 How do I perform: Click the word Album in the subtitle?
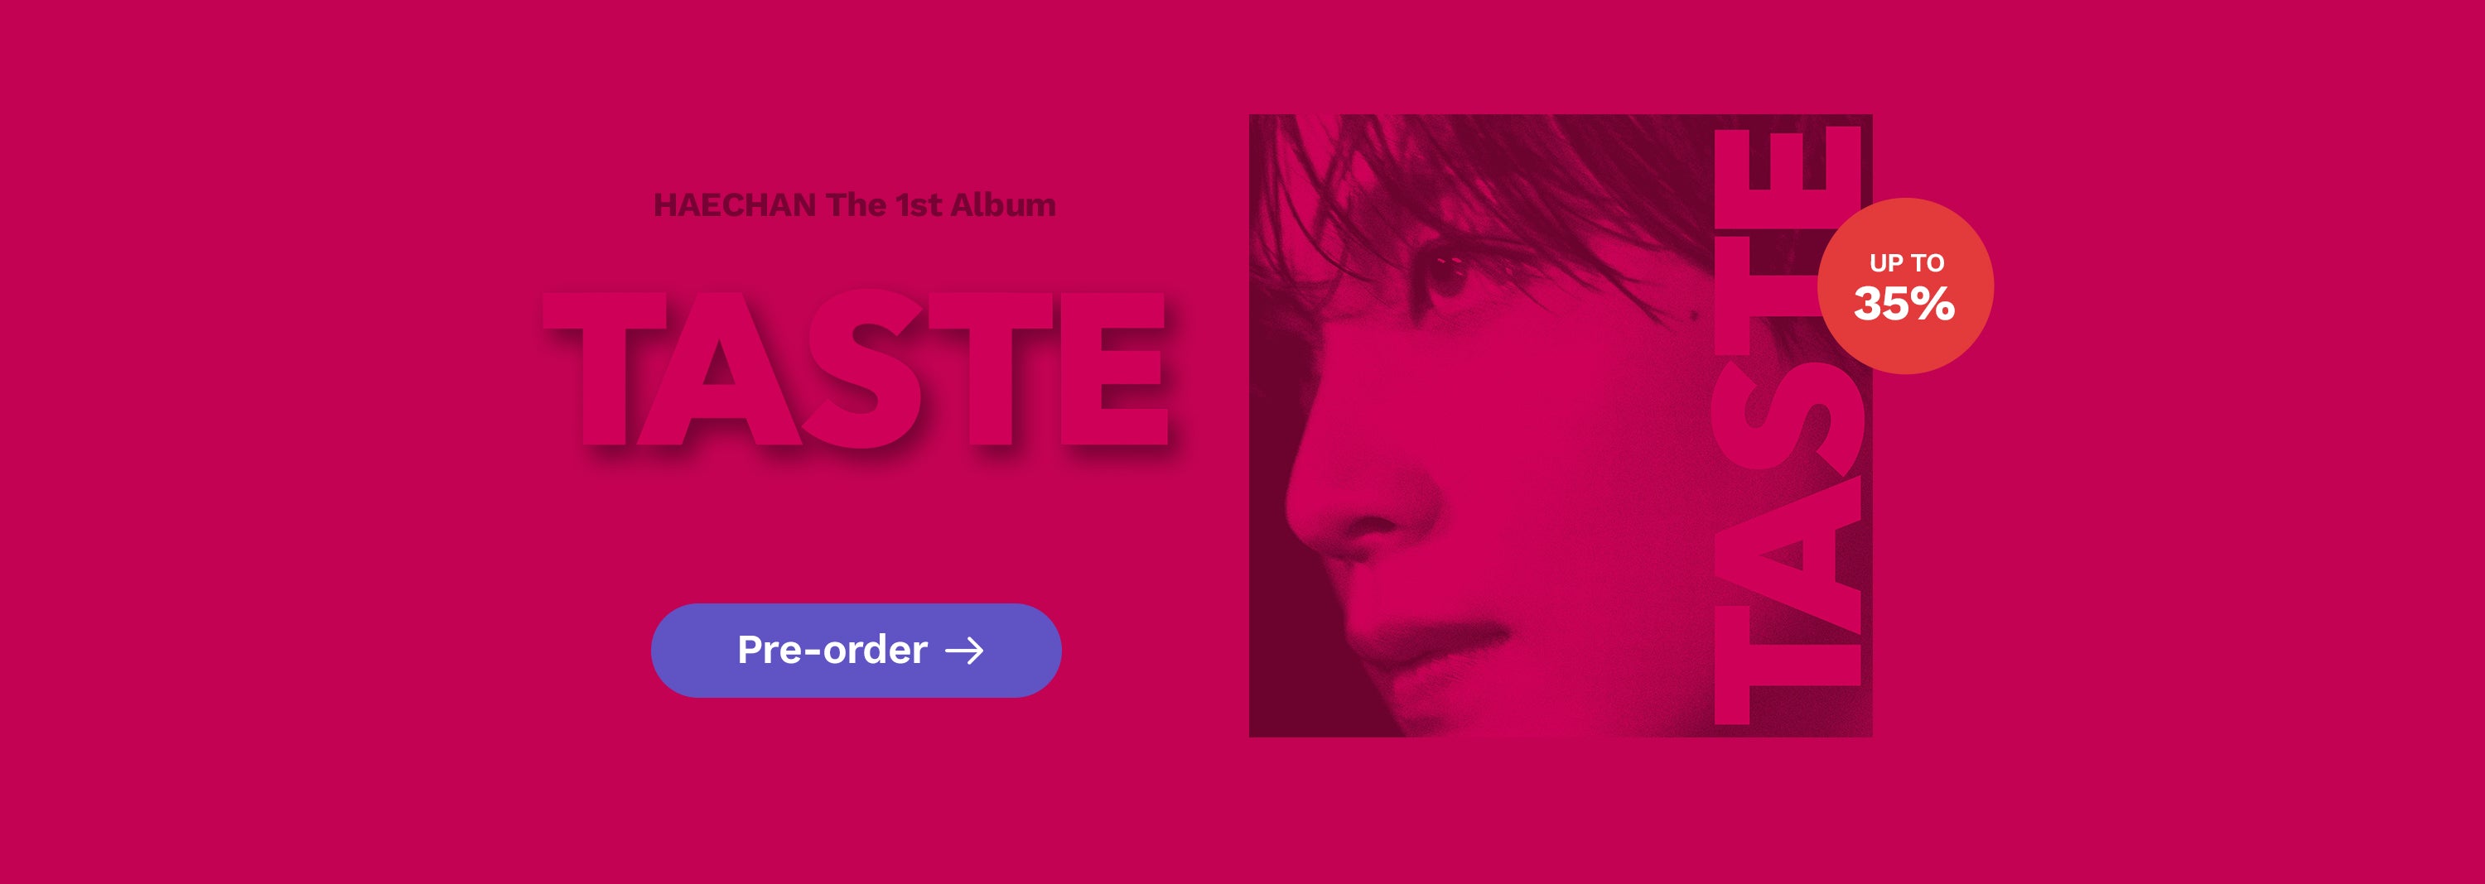1003,205
